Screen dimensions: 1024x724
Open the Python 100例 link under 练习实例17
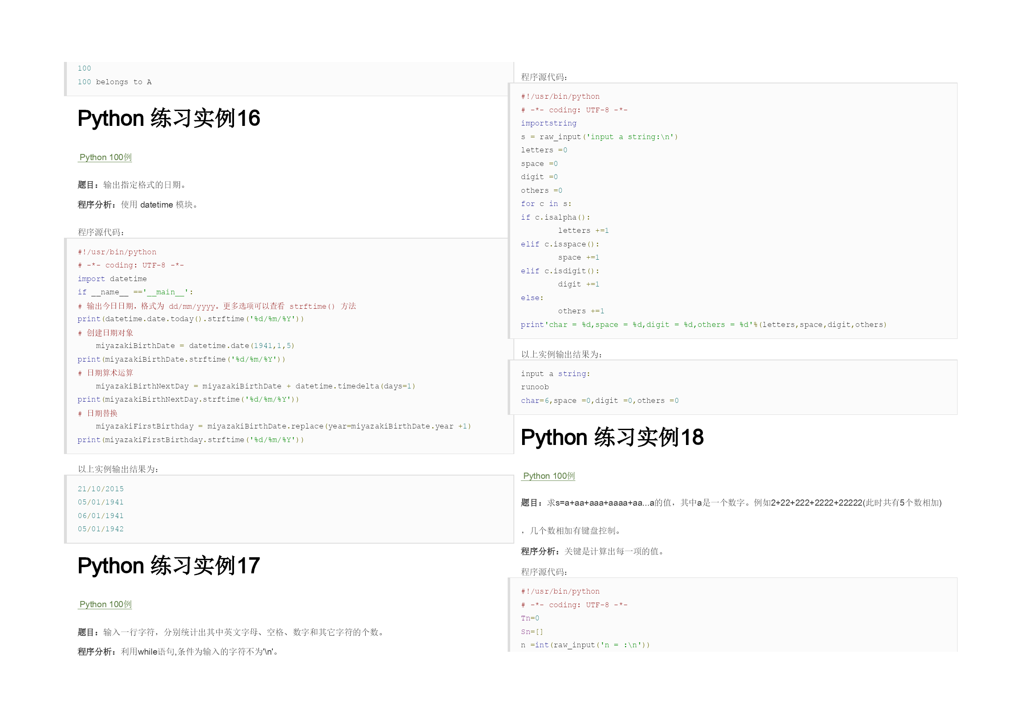pos(105,604)
